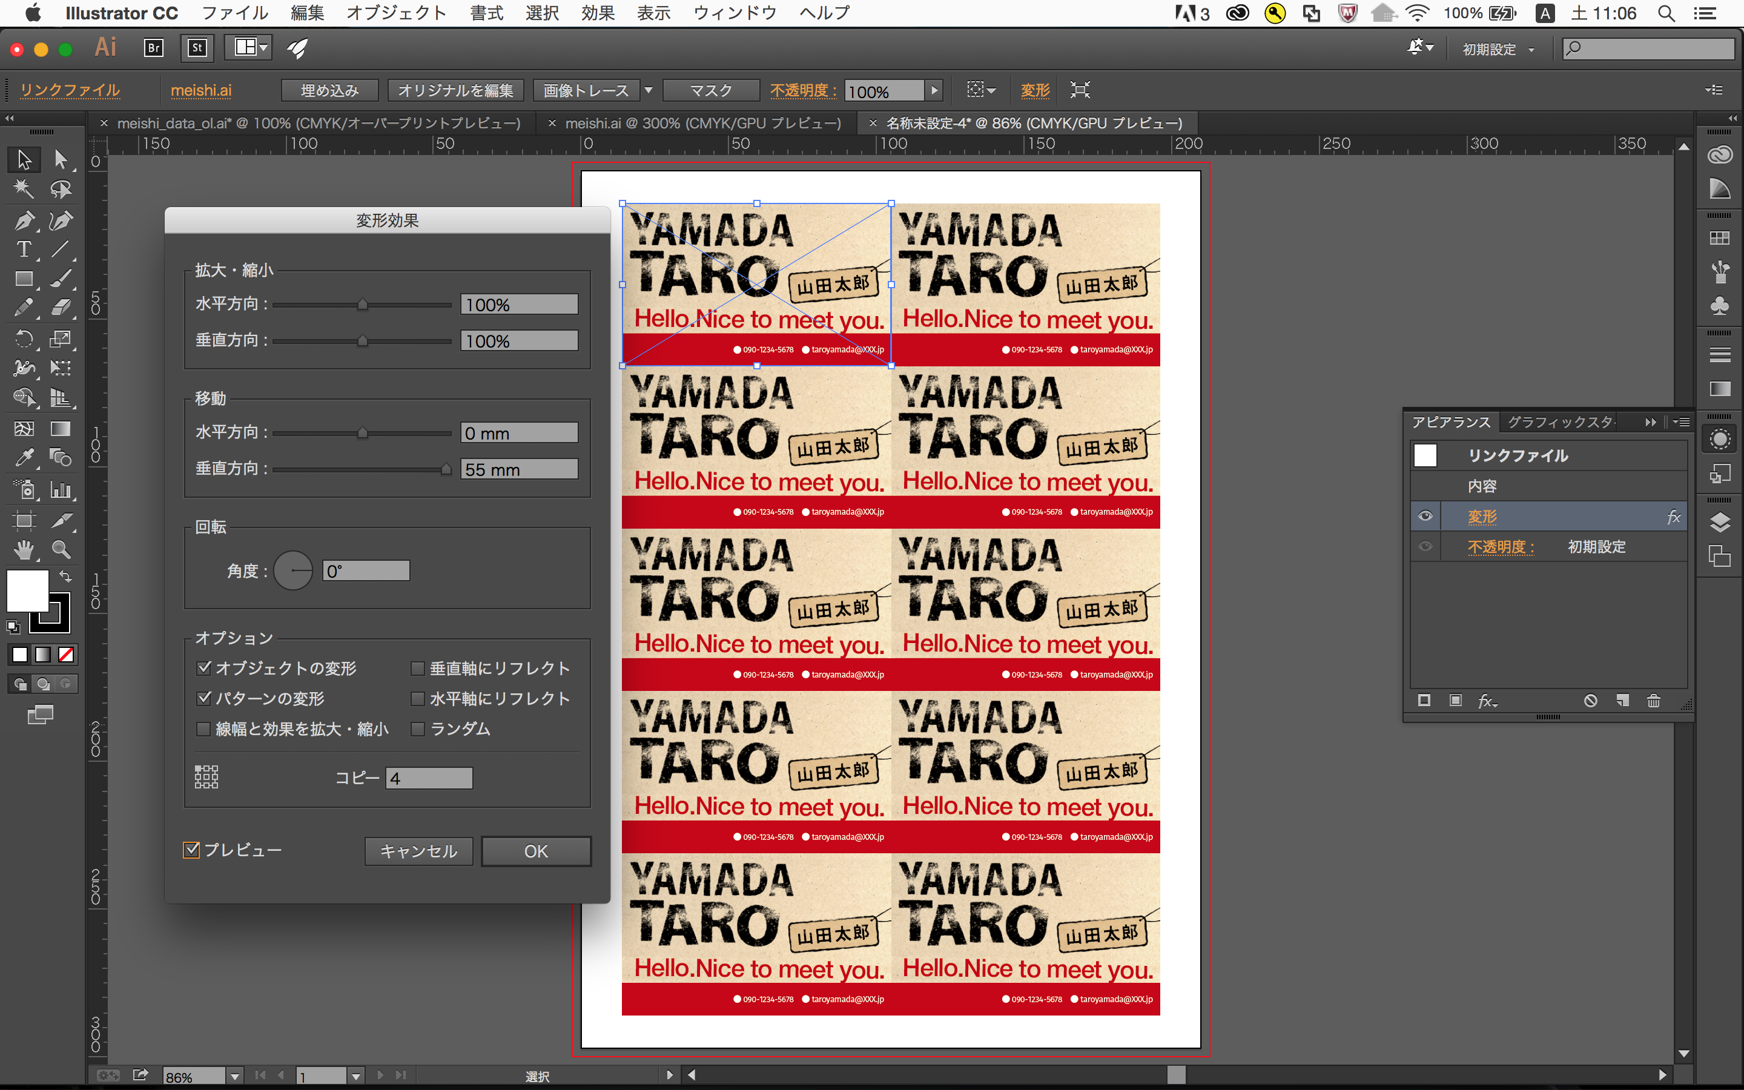Image resolution: width=1744 pixels, height=1090 pixels.
Task: Check the ランダム option
Action: click(417, 729)
